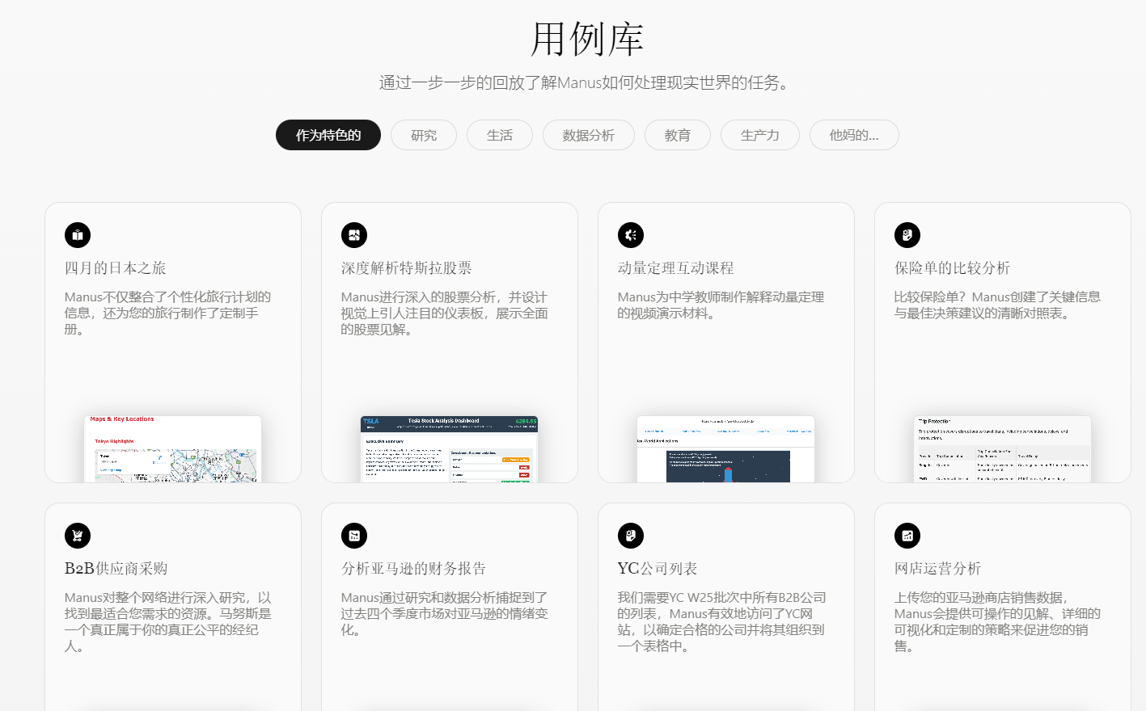Screen dimensions: 1146x711
Task: Click the subtitle starting with 通过一步一步的回放
Action: coord(587,82)
